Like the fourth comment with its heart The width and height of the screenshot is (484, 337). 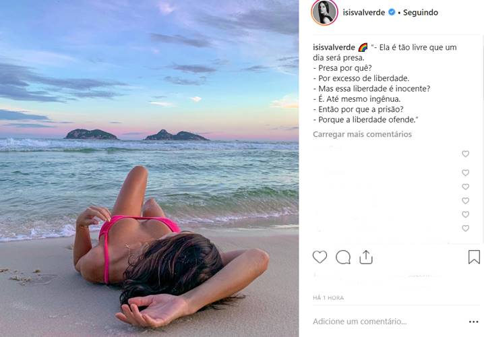[x=466, y=201]
